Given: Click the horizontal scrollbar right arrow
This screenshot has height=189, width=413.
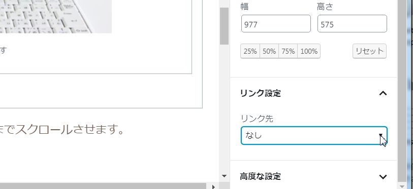Looking at the screenshot, I should pos(213,186).
